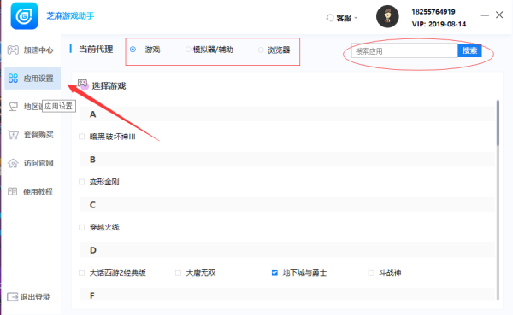
Task: Check the 变形金刚 checkbox
Action: pos(82,182)
